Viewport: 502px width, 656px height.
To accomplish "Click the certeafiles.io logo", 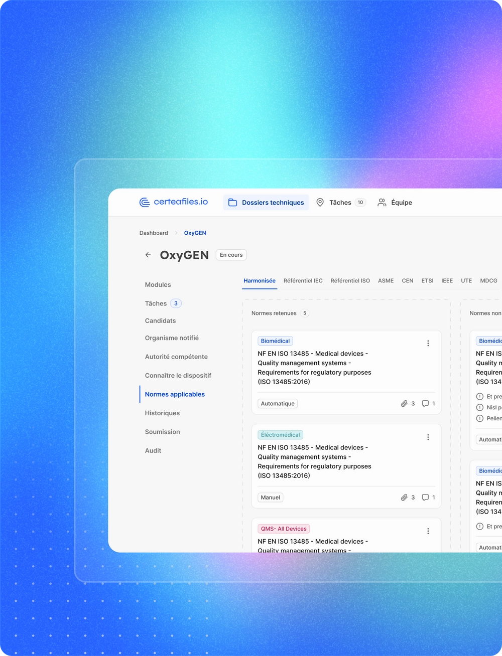I will pos(174,202).
